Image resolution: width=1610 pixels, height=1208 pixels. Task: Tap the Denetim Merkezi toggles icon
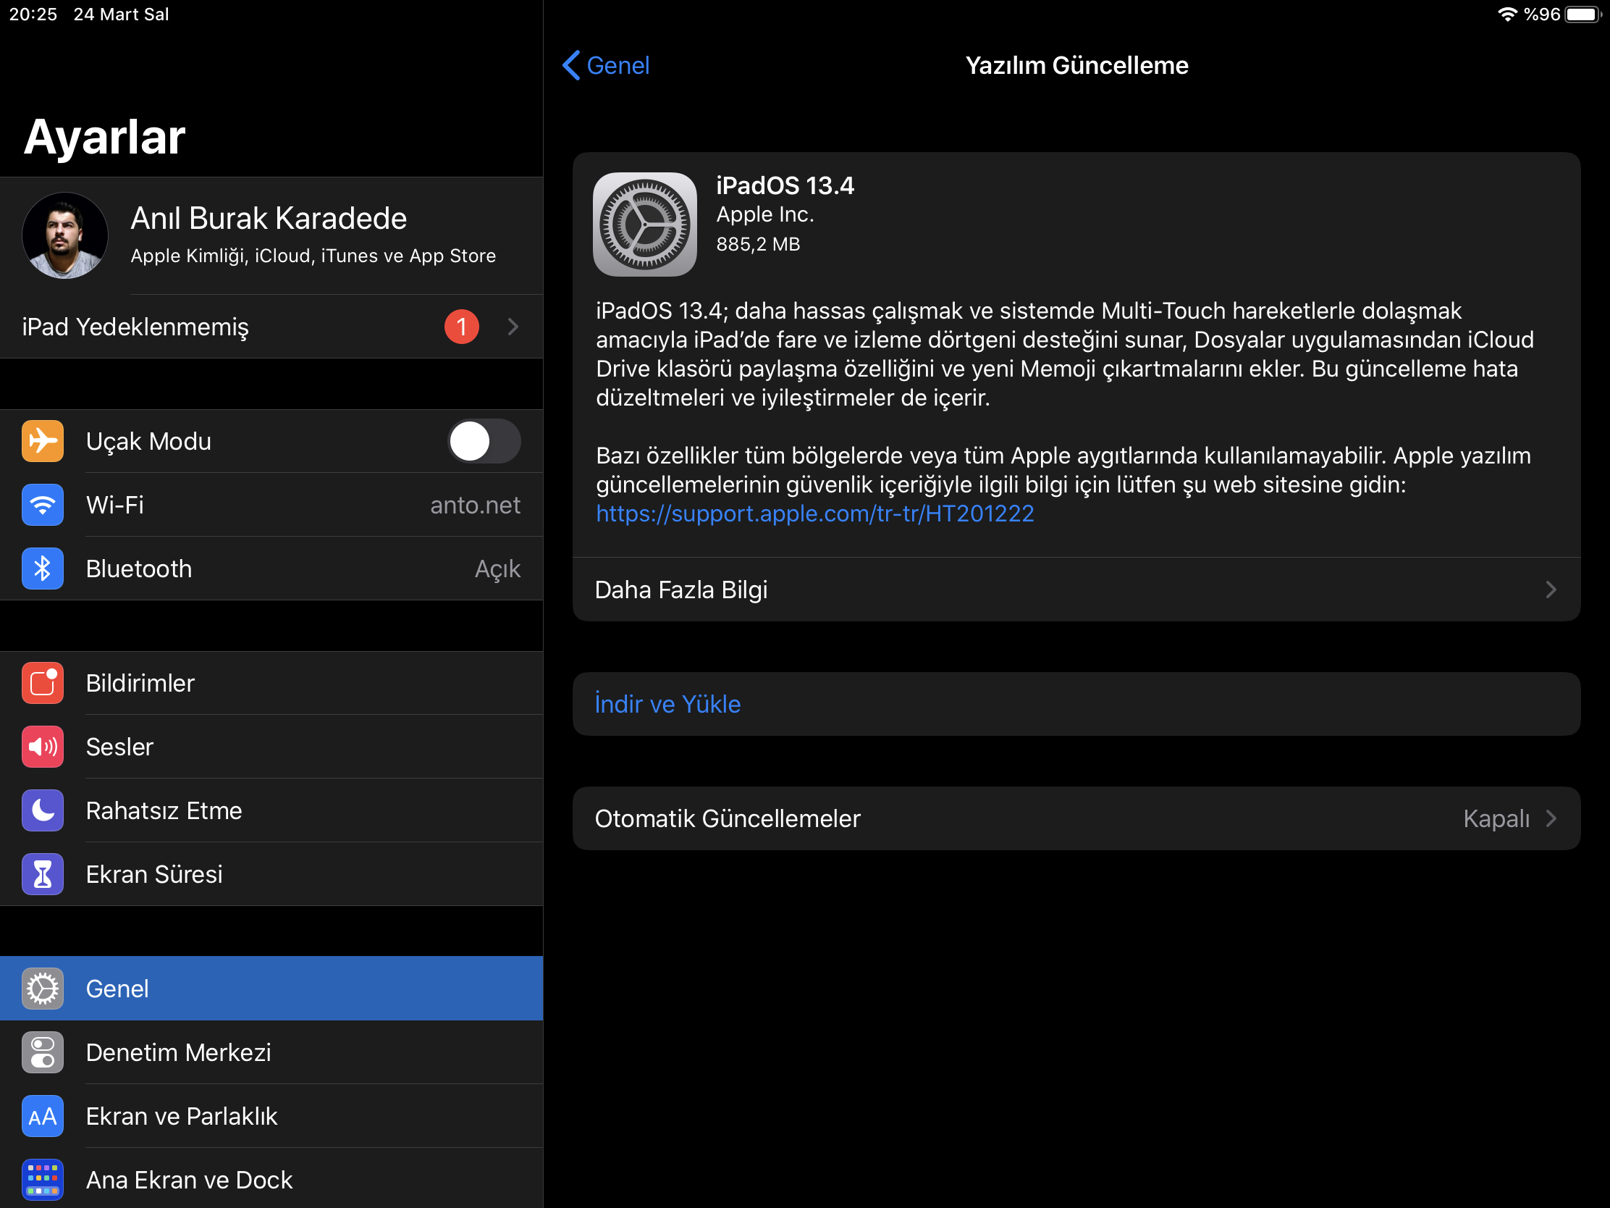click(42, 1052)
